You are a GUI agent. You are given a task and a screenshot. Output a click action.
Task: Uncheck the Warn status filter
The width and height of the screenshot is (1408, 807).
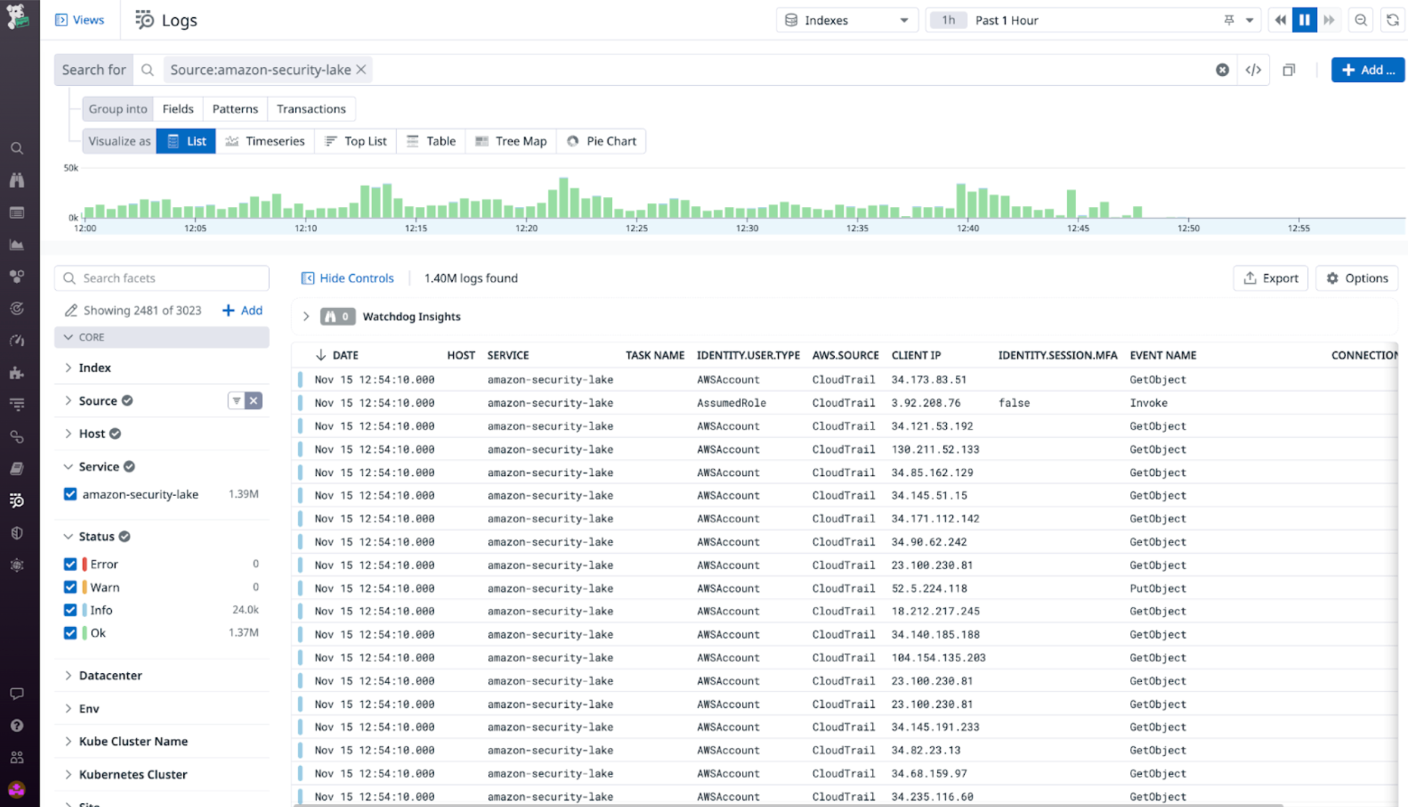(x=70, y=587)
